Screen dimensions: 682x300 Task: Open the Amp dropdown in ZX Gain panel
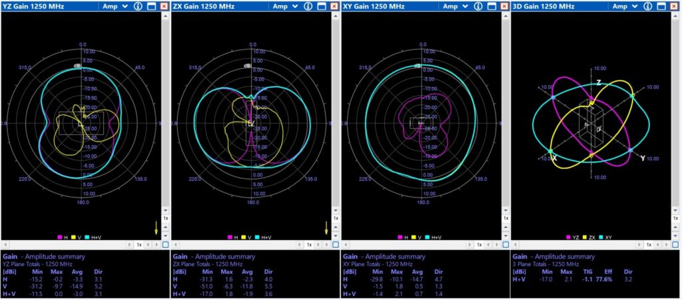pyautogui.click(x=285, y=6)
